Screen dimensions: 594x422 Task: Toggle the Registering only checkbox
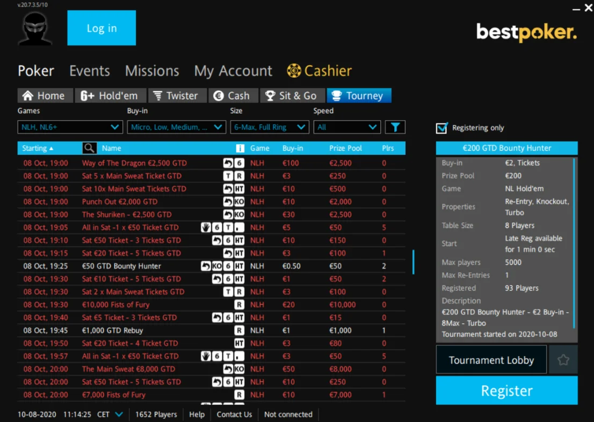[441, 128]
